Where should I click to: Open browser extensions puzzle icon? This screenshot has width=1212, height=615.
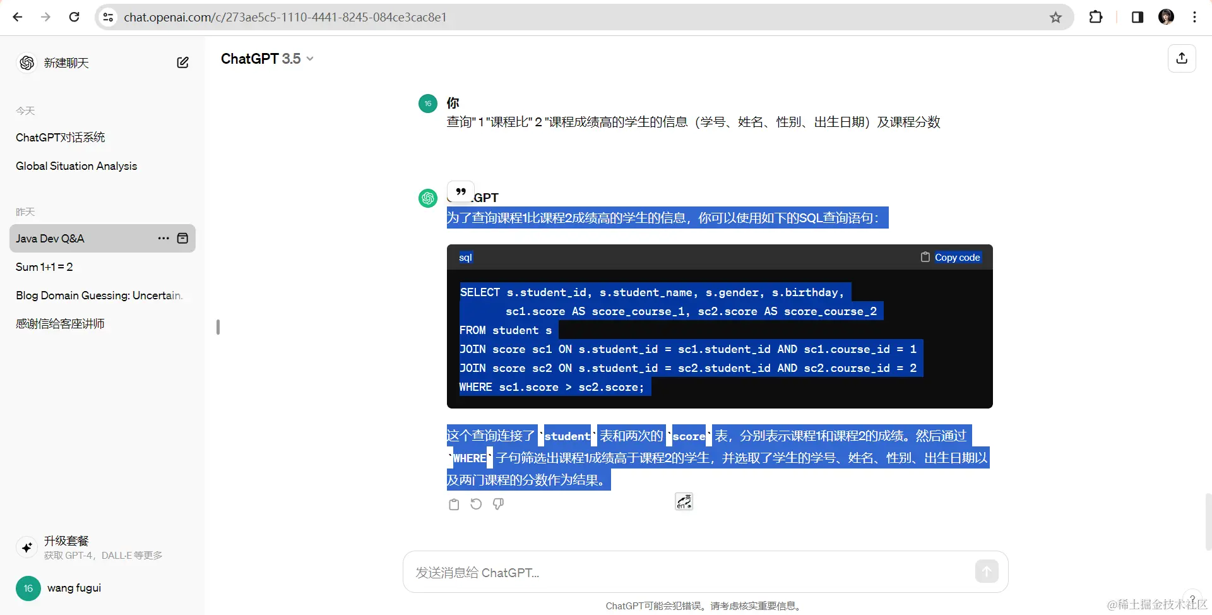1096,17
